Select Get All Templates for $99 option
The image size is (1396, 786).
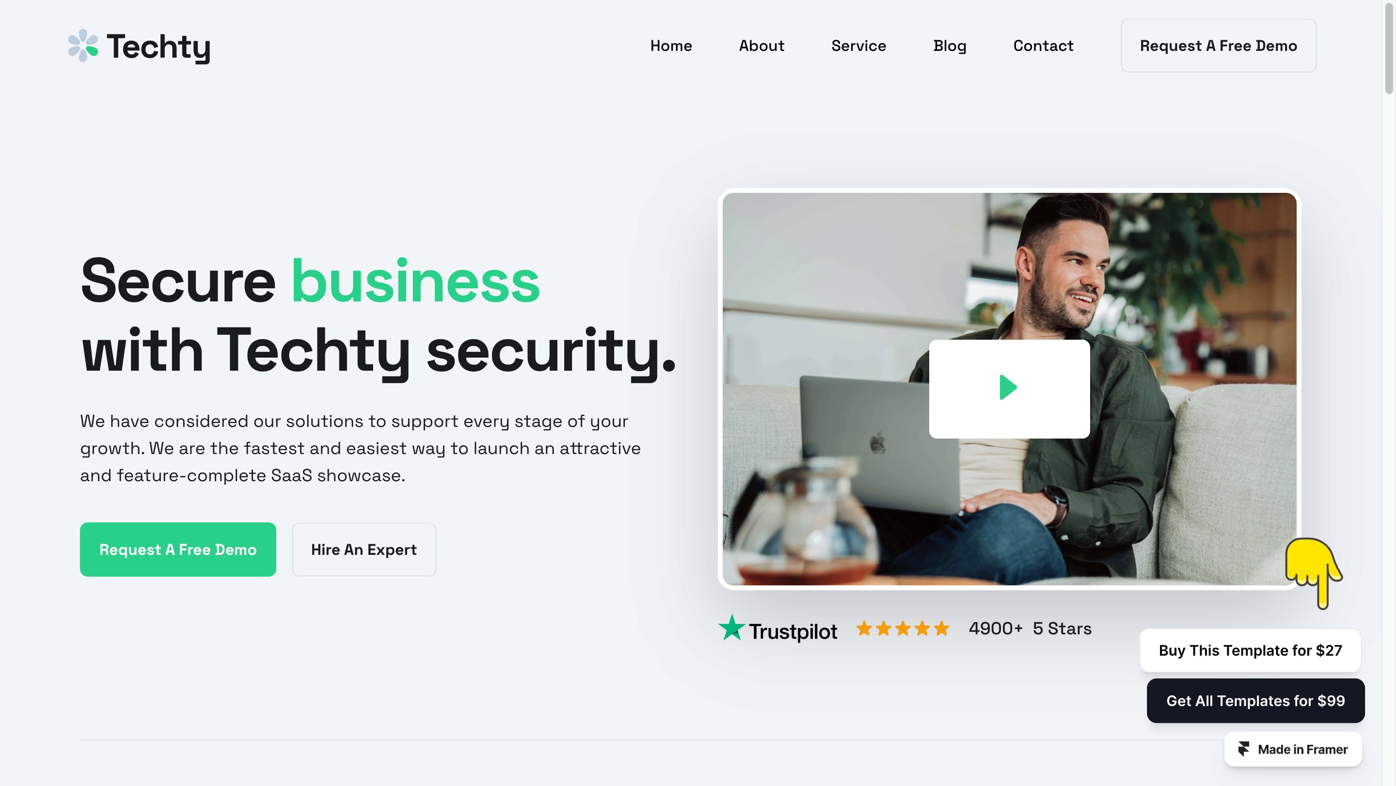pos(1256,701)
